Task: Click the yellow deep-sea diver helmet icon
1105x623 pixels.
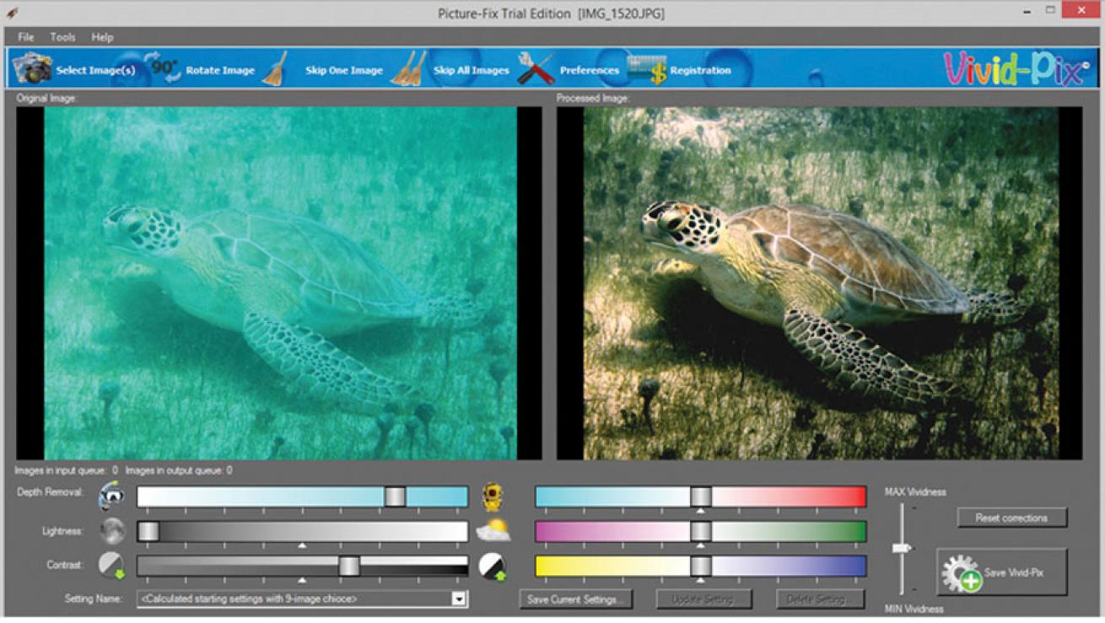Action: click(x=493, y=497)
